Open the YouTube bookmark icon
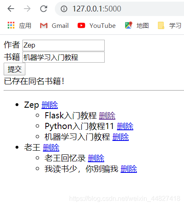Viewport: 184px width, 206px height. coord(81,25)
